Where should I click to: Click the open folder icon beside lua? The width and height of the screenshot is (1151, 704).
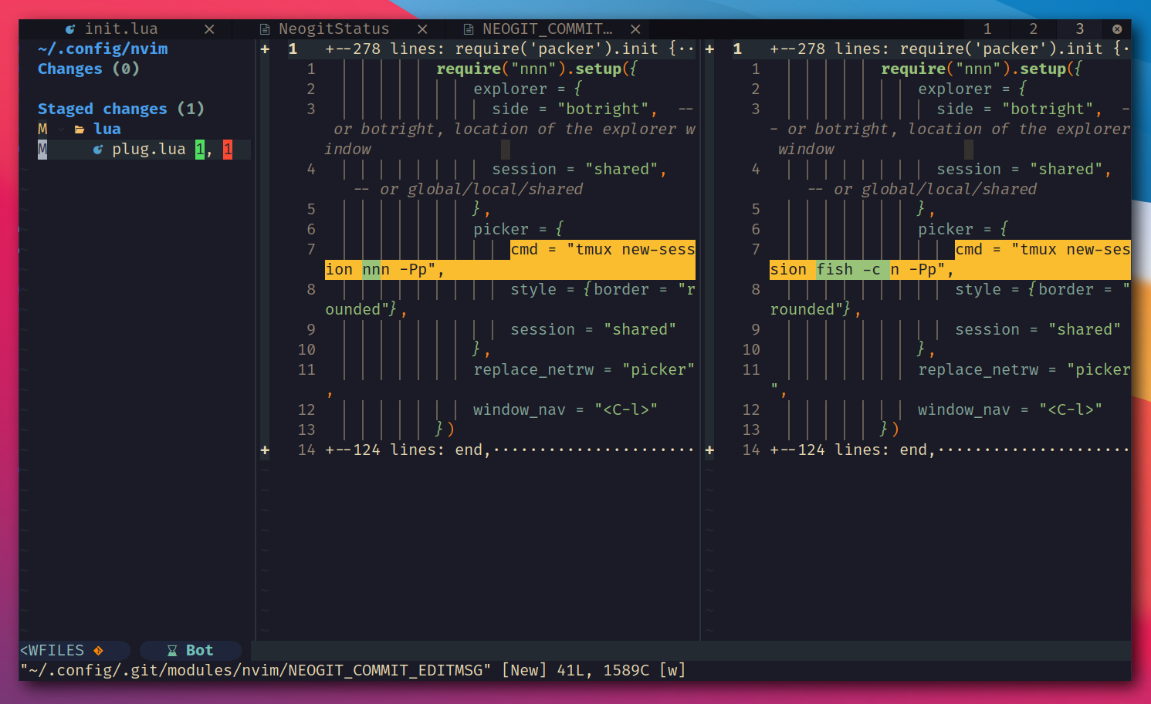[x=80, y=130]
